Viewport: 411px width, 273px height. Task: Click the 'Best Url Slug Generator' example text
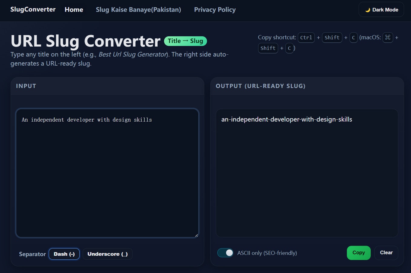[133, 54]
